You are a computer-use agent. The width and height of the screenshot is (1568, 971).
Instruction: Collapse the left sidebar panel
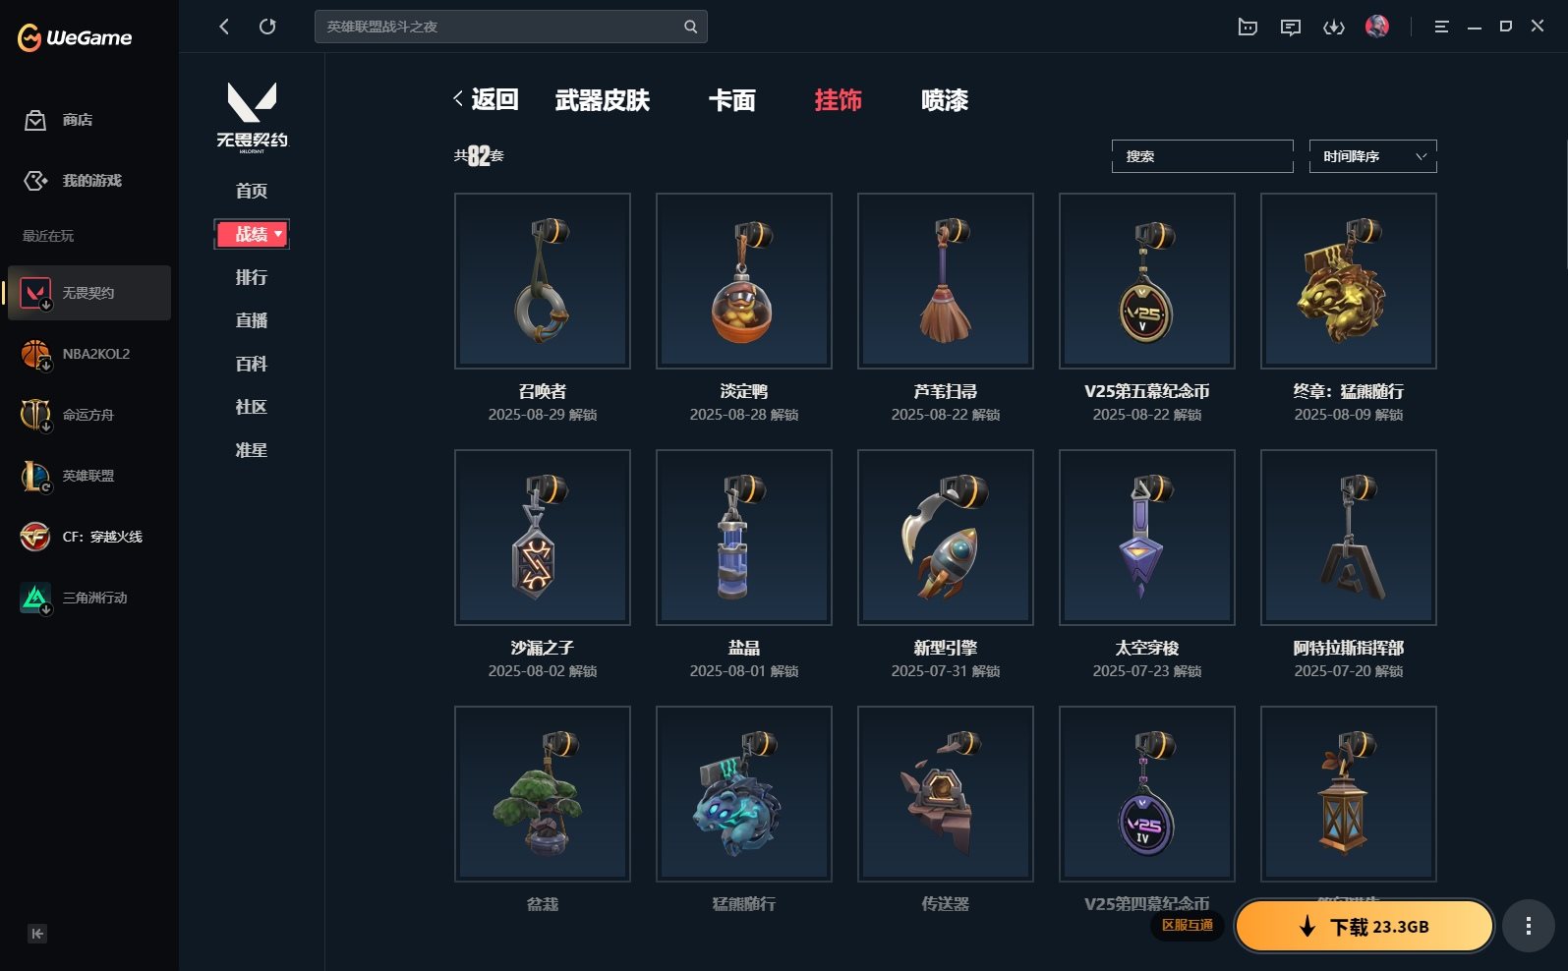point(37,934)
